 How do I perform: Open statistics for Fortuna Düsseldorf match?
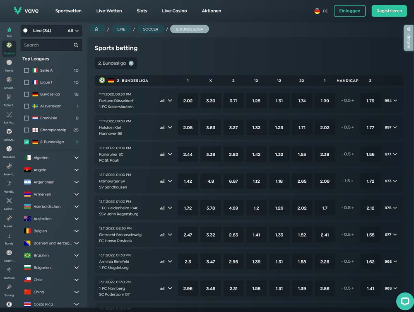[x=162, y=101]
